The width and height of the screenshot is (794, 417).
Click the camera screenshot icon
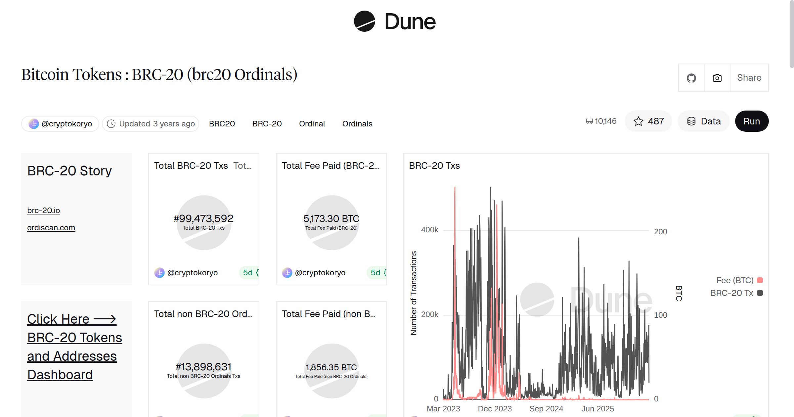point(717,78)
